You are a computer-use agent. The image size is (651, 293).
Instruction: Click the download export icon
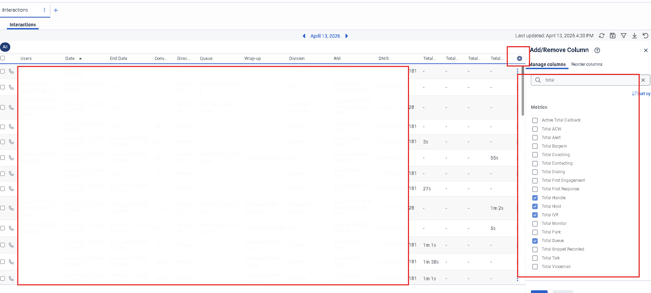click(635, 36)
